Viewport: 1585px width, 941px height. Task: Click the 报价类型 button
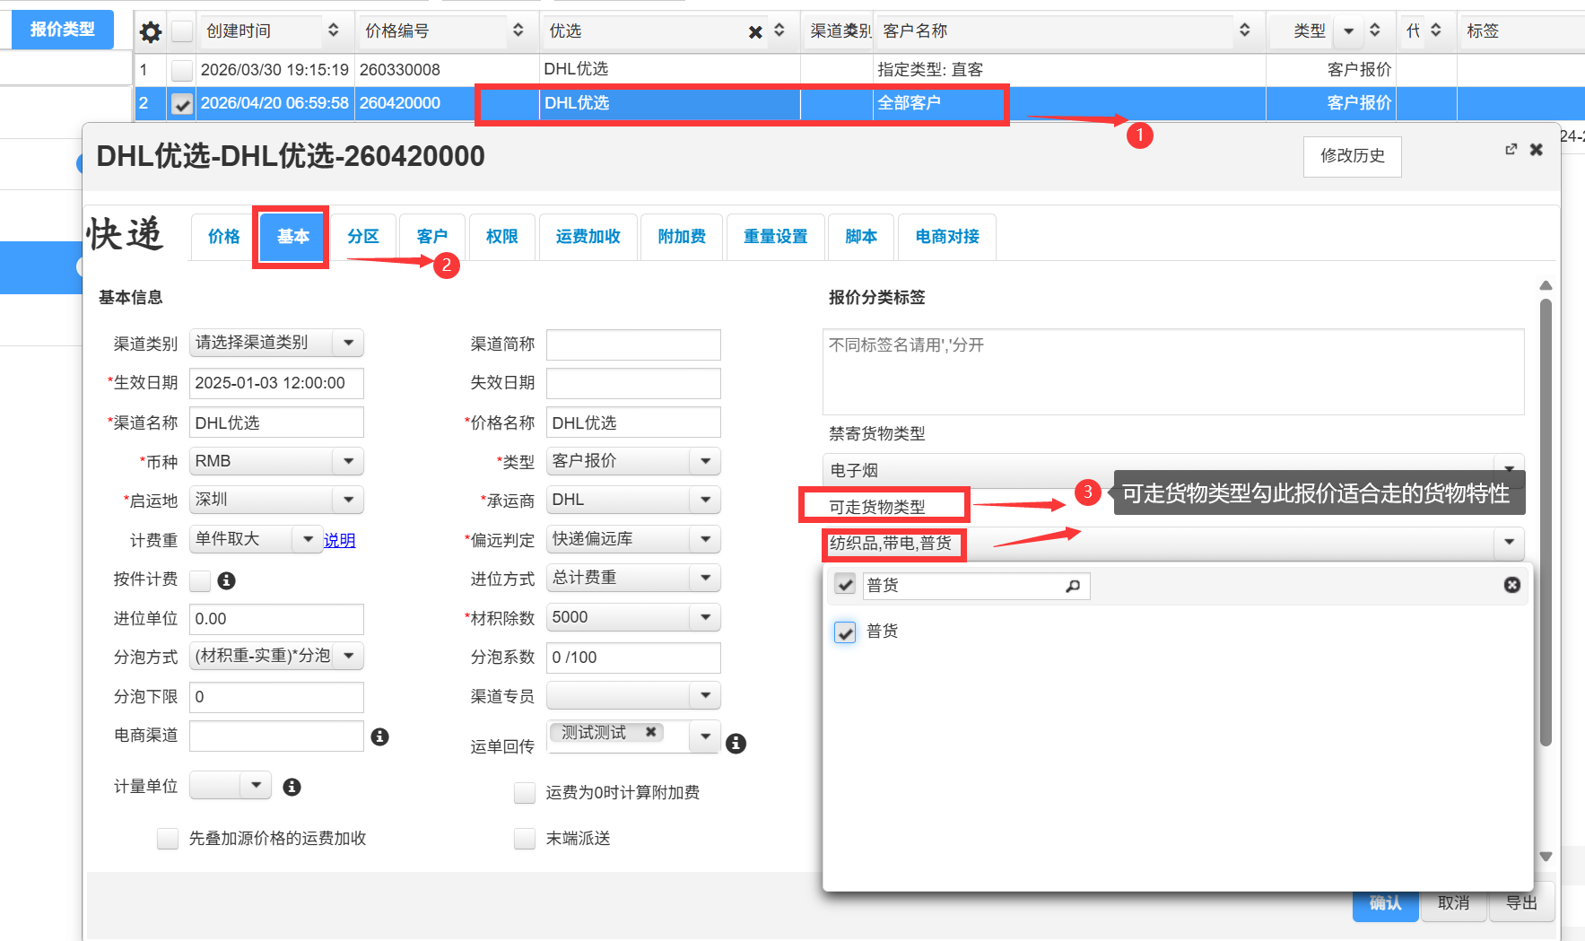[x=63, y=30]
